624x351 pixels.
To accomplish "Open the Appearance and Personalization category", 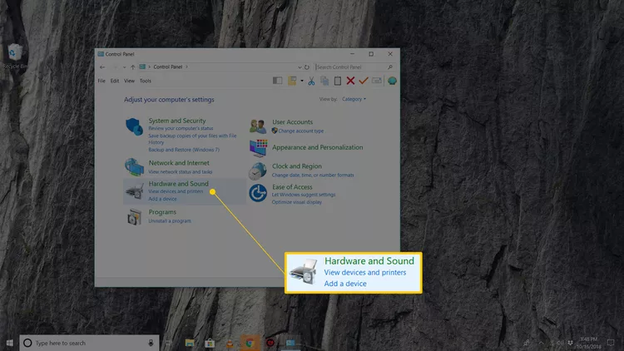I will [x=317, y=147].
